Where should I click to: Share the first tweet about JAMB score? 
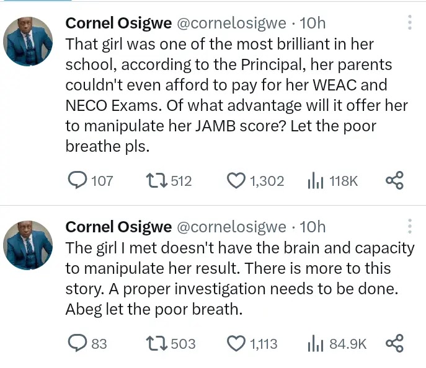(x=394, y=180)
